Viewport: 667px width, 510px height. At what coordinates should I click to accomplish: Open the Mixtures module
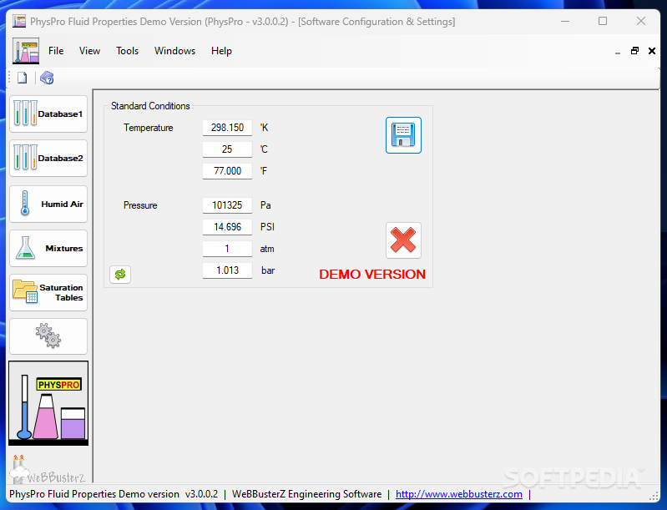tap(48, 248)
